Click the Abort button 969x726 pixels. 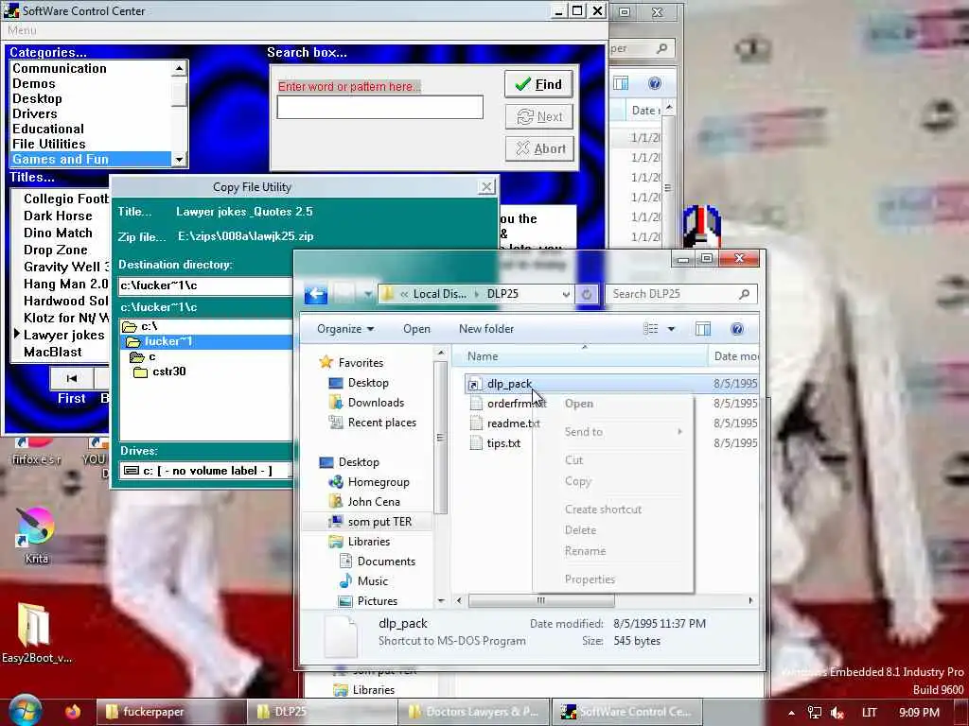click(538, 148)
